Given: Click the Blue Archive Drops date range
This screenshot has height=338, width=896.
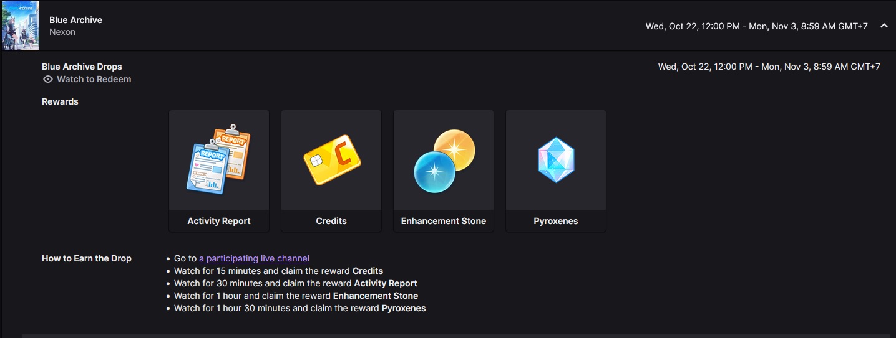Looking at the screenshot, I should (769, 67).
